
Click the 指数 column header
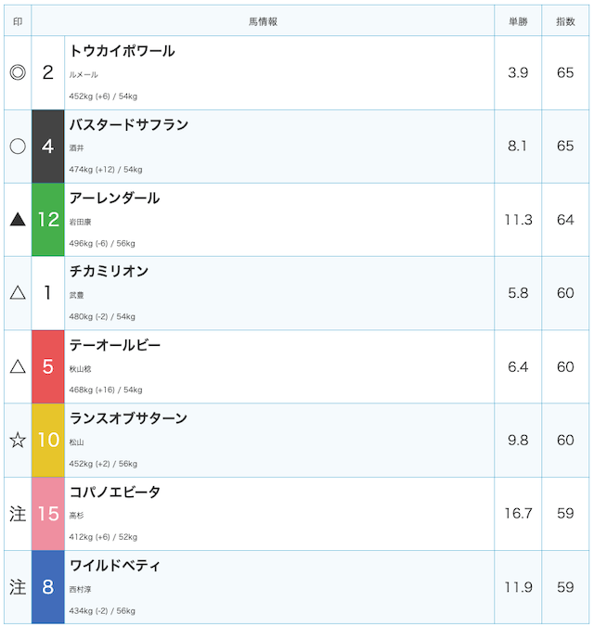(x=565, y=21)
